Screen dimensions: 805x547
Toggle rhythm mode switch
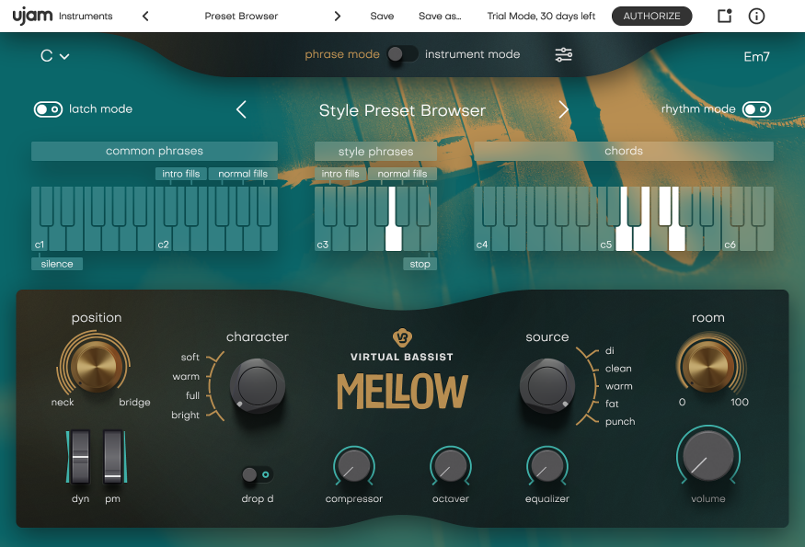coord(757,109)
